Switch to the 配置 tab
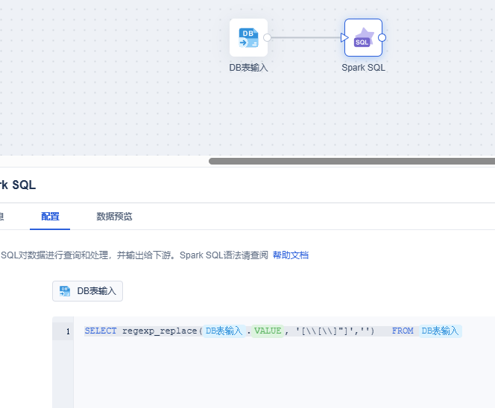 tap(50, 217)
